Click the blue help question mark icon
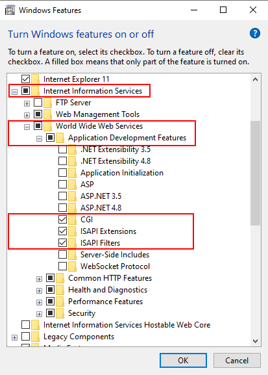The height and width of the screenshot is (375, 268). (255, 34)
